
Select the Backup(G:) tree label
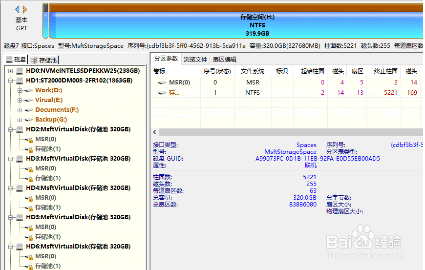(x=51, y=120)
